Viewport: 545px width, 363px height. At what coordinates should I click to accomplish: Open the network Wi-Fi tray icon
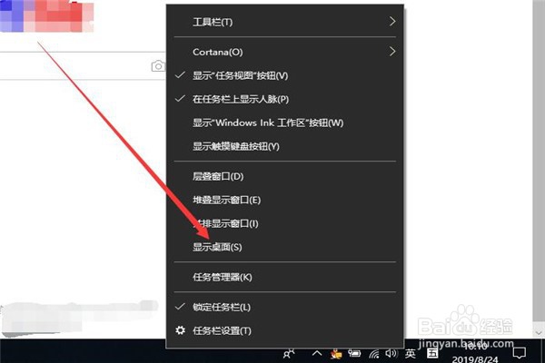pos(374,354)
